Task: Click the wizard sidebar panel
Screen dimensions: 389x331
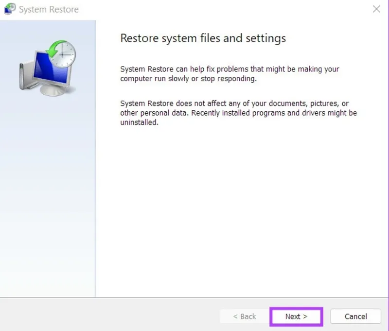Action: tap(48, 194)
